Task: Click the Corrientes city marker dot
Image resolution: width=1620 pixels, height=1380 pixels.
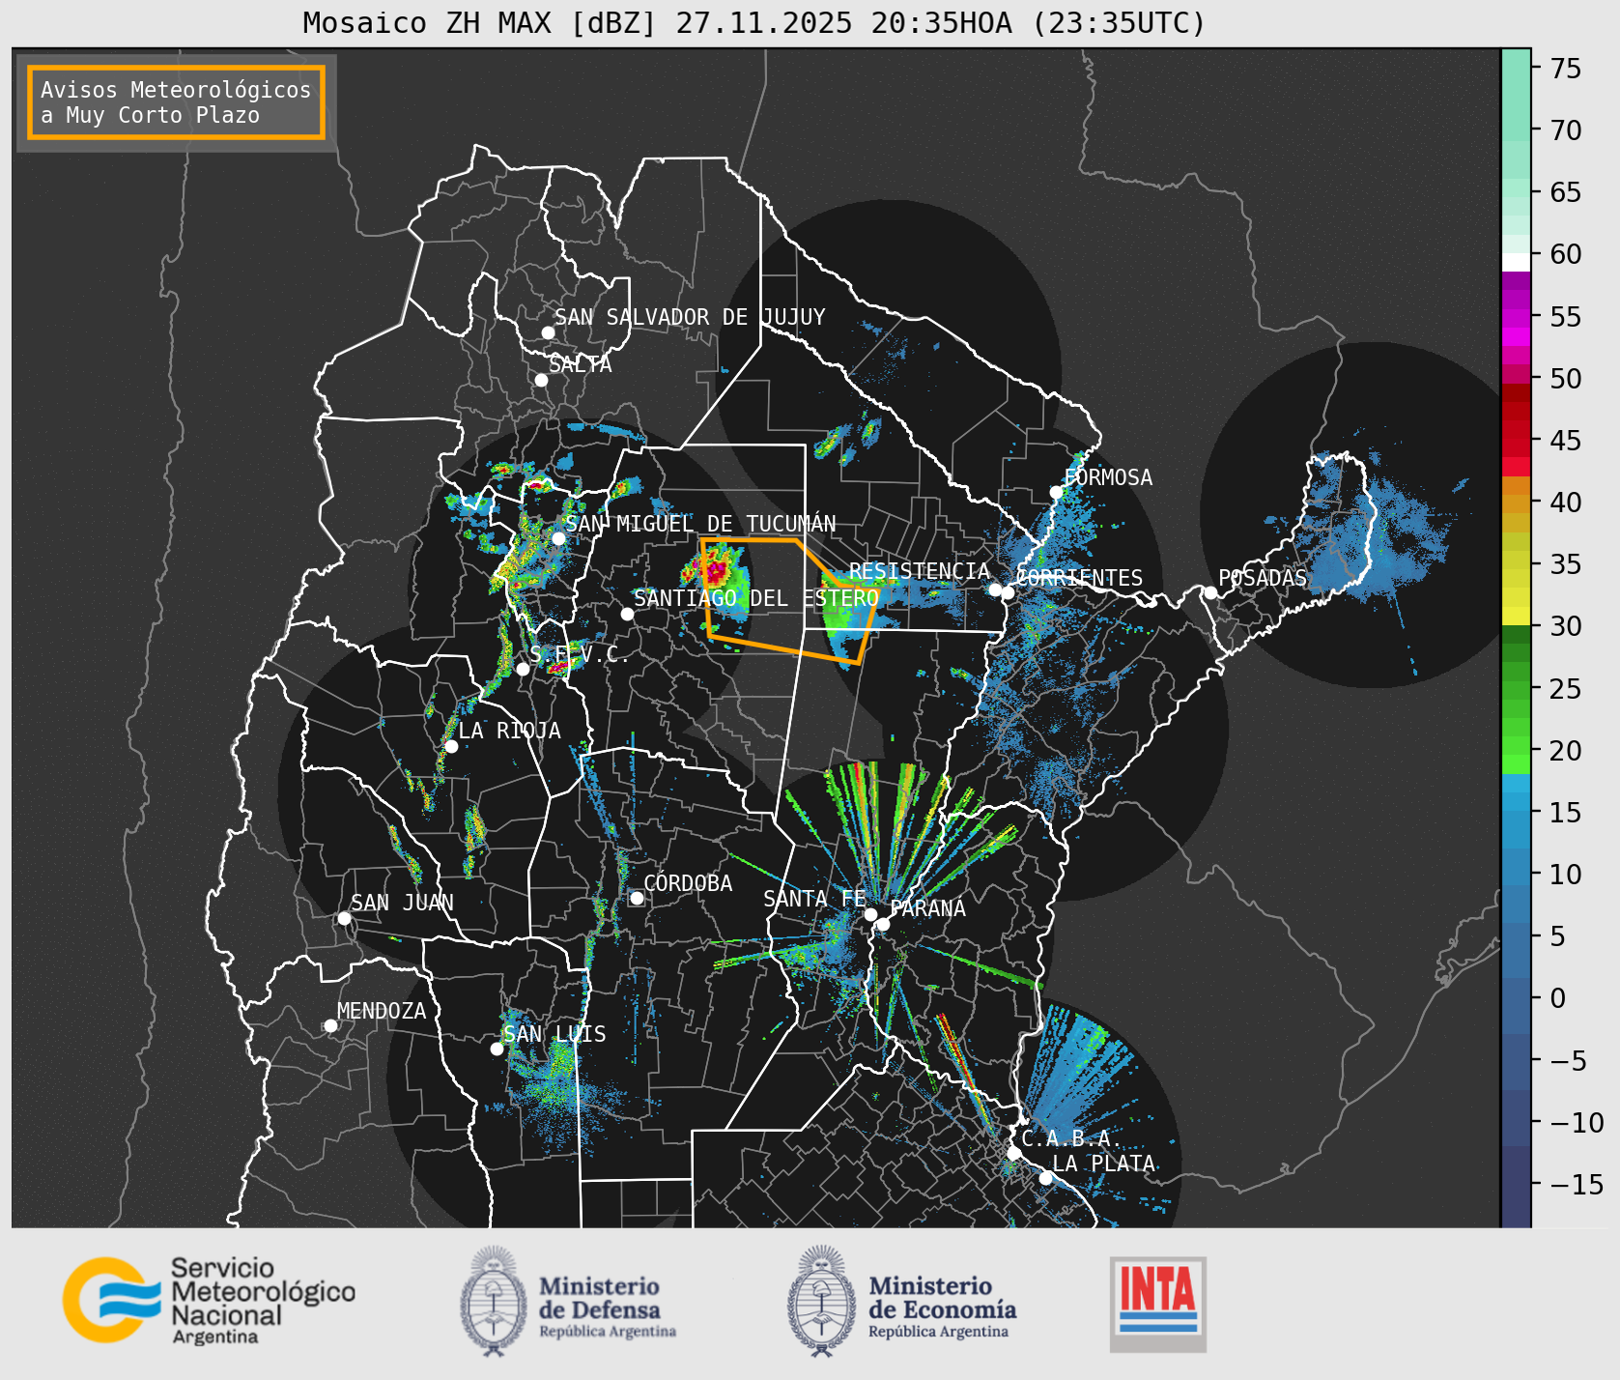Action: pyautogui.click(x=1008, y=592)
